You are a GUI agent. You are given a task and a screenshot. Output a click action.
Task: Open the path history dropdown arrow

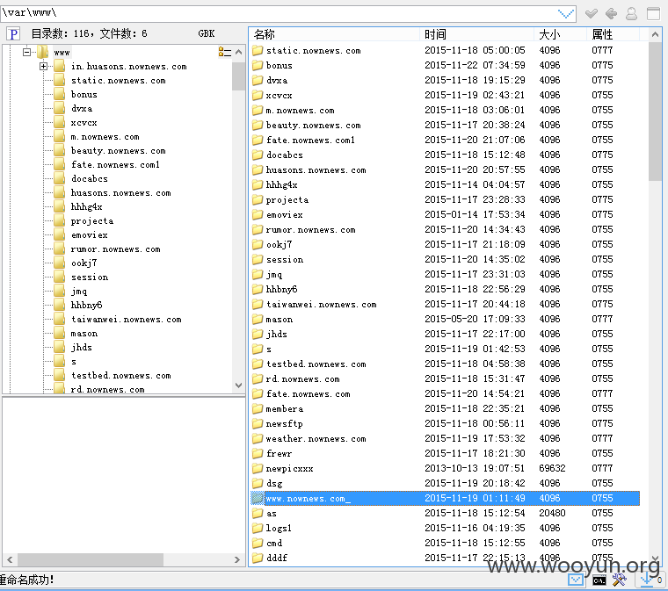point(566,14)
